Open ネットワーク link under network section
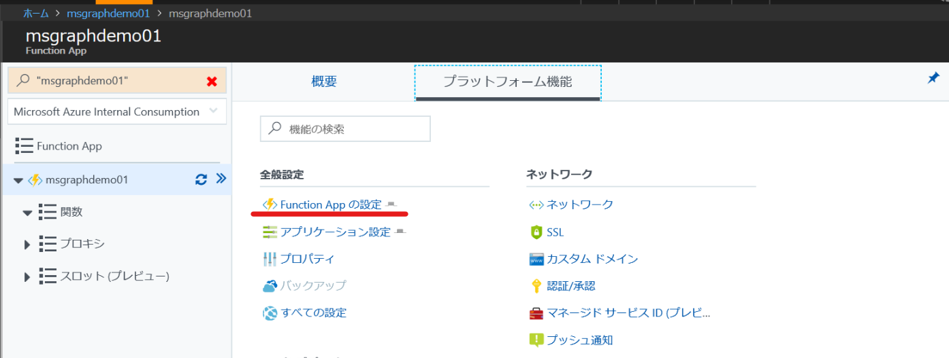The height and width of the screenshot is (358, 949). tap(580, 204)
